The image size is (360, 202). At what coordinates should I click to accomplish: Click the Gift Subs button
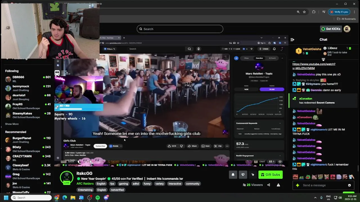point(271,175)
